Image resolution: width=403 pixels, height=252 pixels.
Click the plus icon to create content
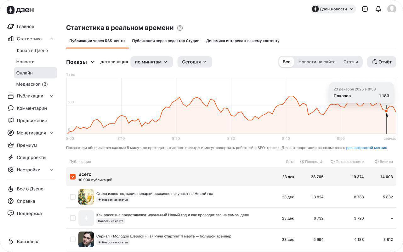365,9
